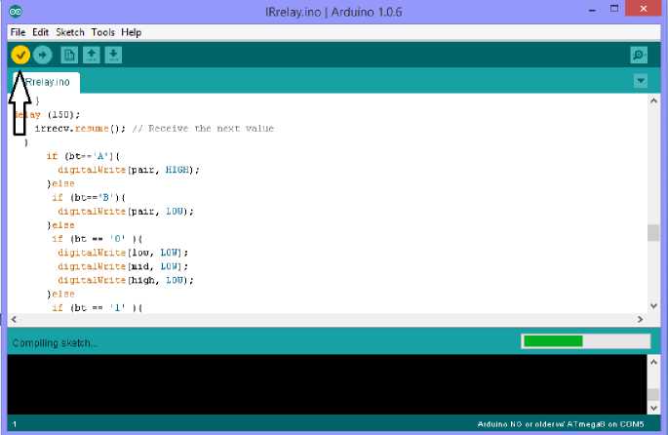
Task: Click the editor vertical scrollbar thumb
Action: tap(653, 233)
